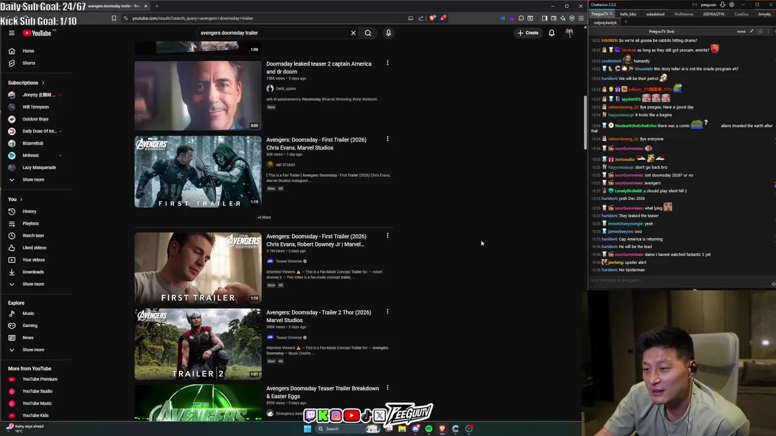
Task: Open Delhi_xplore channel link
Action: pos(286,88)
